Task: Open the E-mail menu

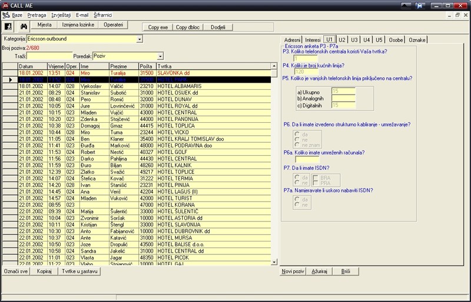Action: click(x=82, y=15)
